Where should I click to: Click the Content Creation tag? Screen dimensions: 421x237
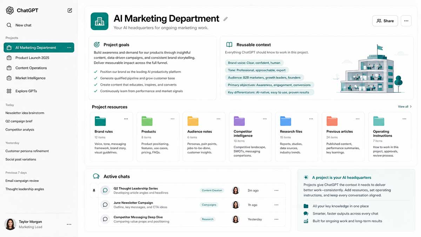212,190
